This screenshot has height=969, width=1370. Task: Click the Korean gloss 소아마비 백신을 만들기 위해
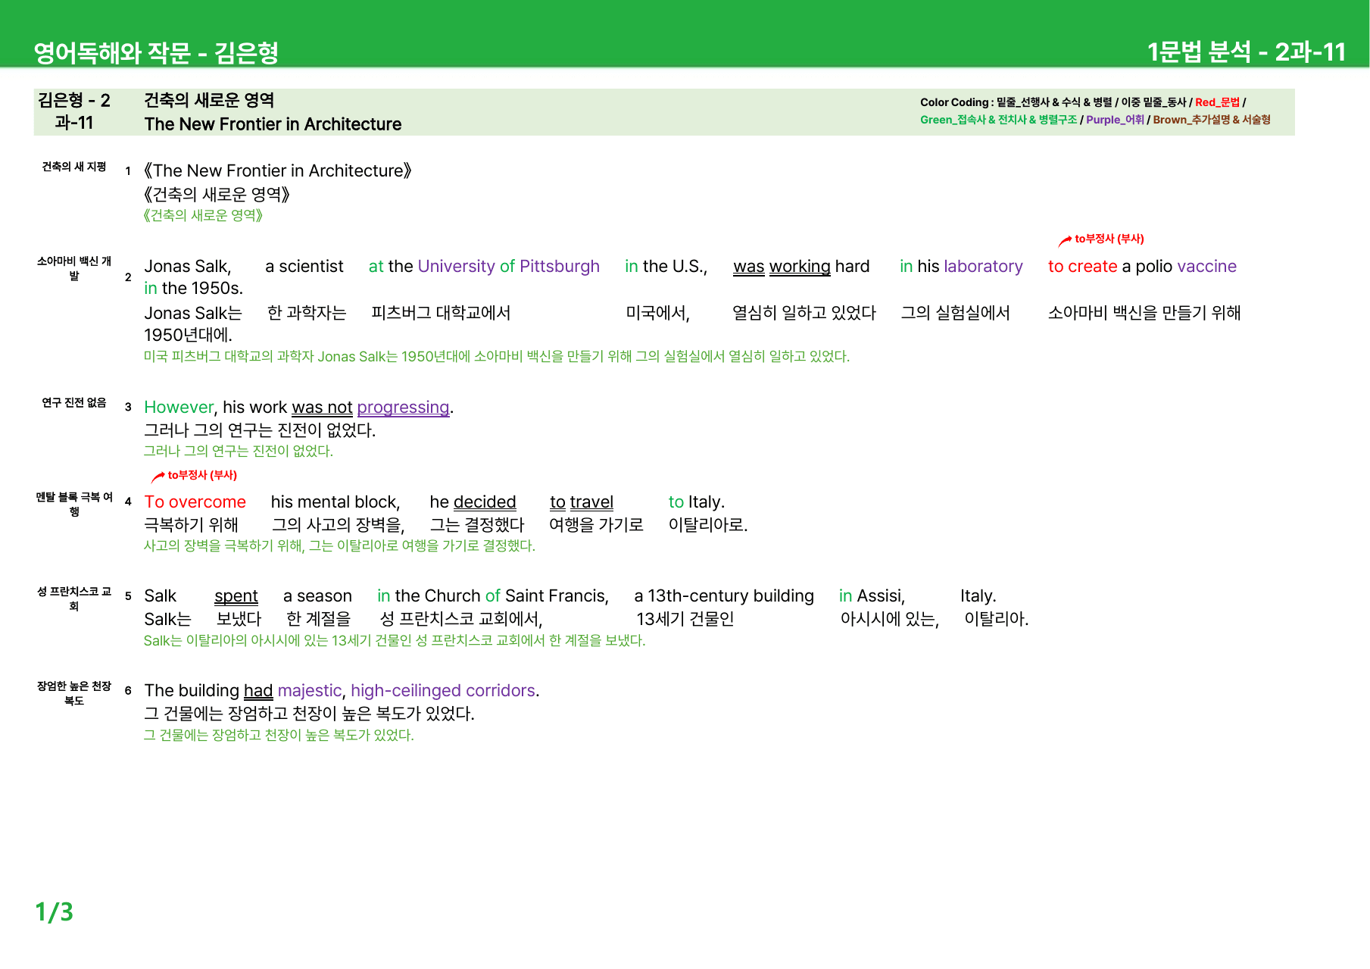pyautogui.click(x=1144, y=313)
